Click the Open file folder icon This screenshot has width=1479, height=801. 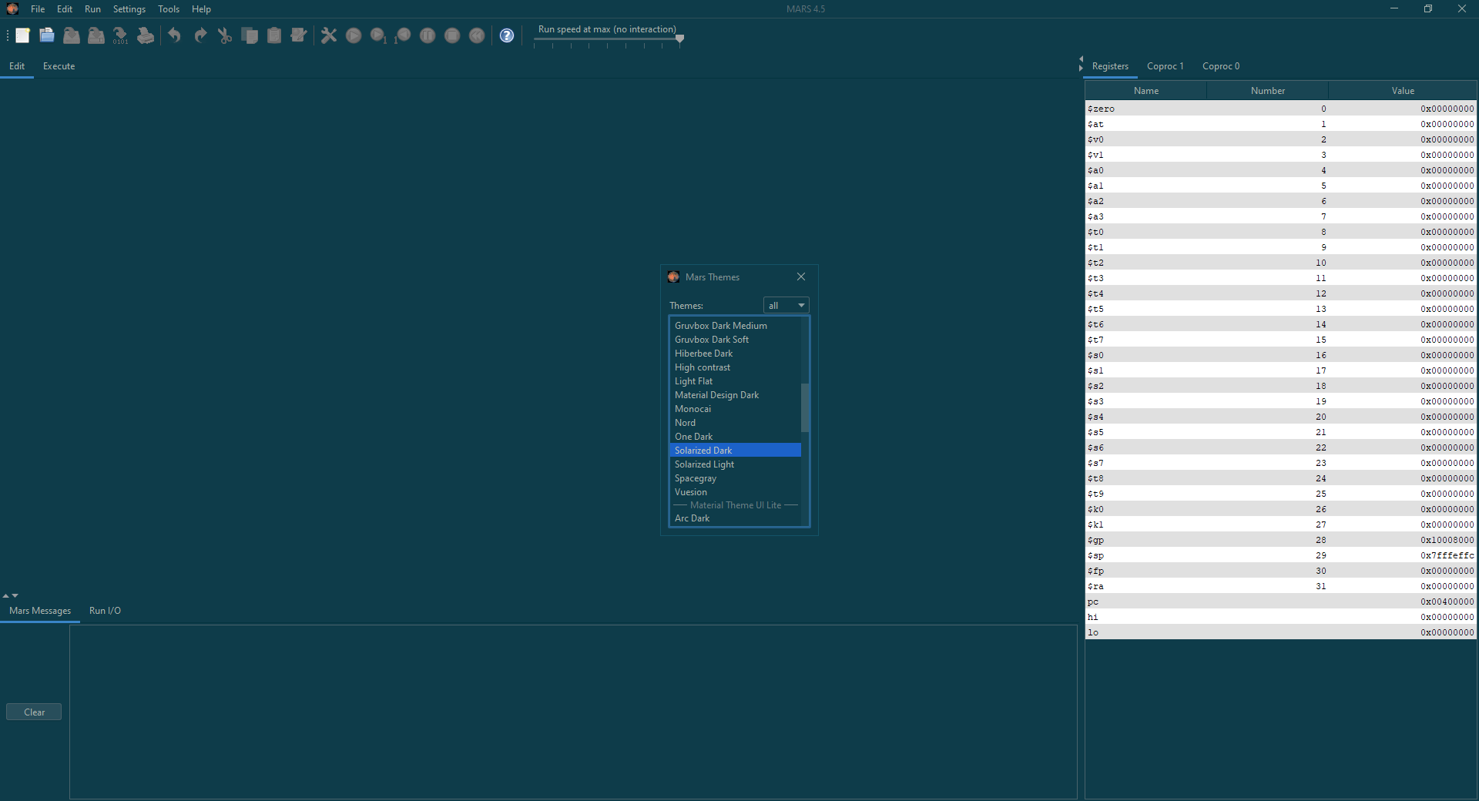pyautogui.click(x=47, y=35)
